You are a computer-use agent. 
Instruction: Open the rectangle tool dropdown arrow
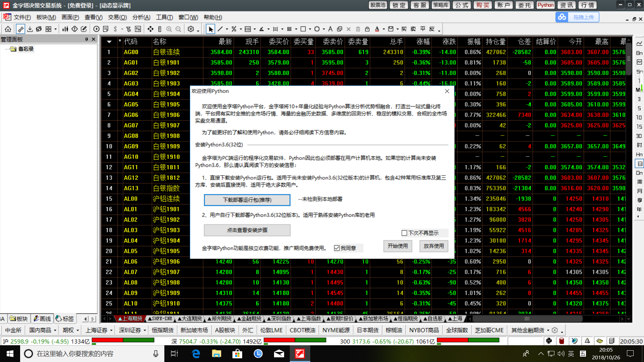[310, 29]
